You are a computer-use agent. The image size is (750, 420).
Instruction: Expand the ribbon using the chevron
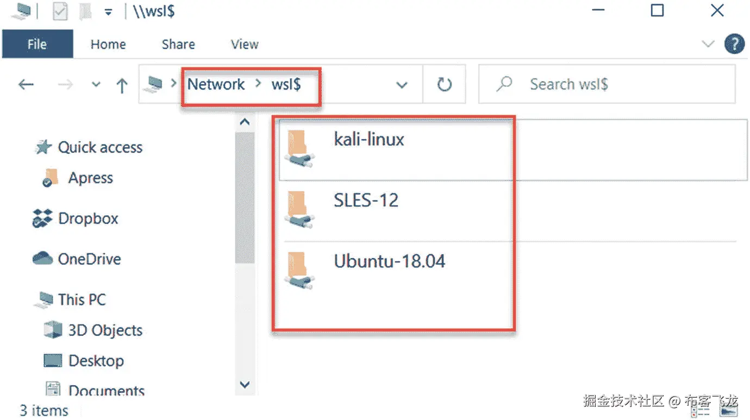pyautogui.click(x=708, y=44)
